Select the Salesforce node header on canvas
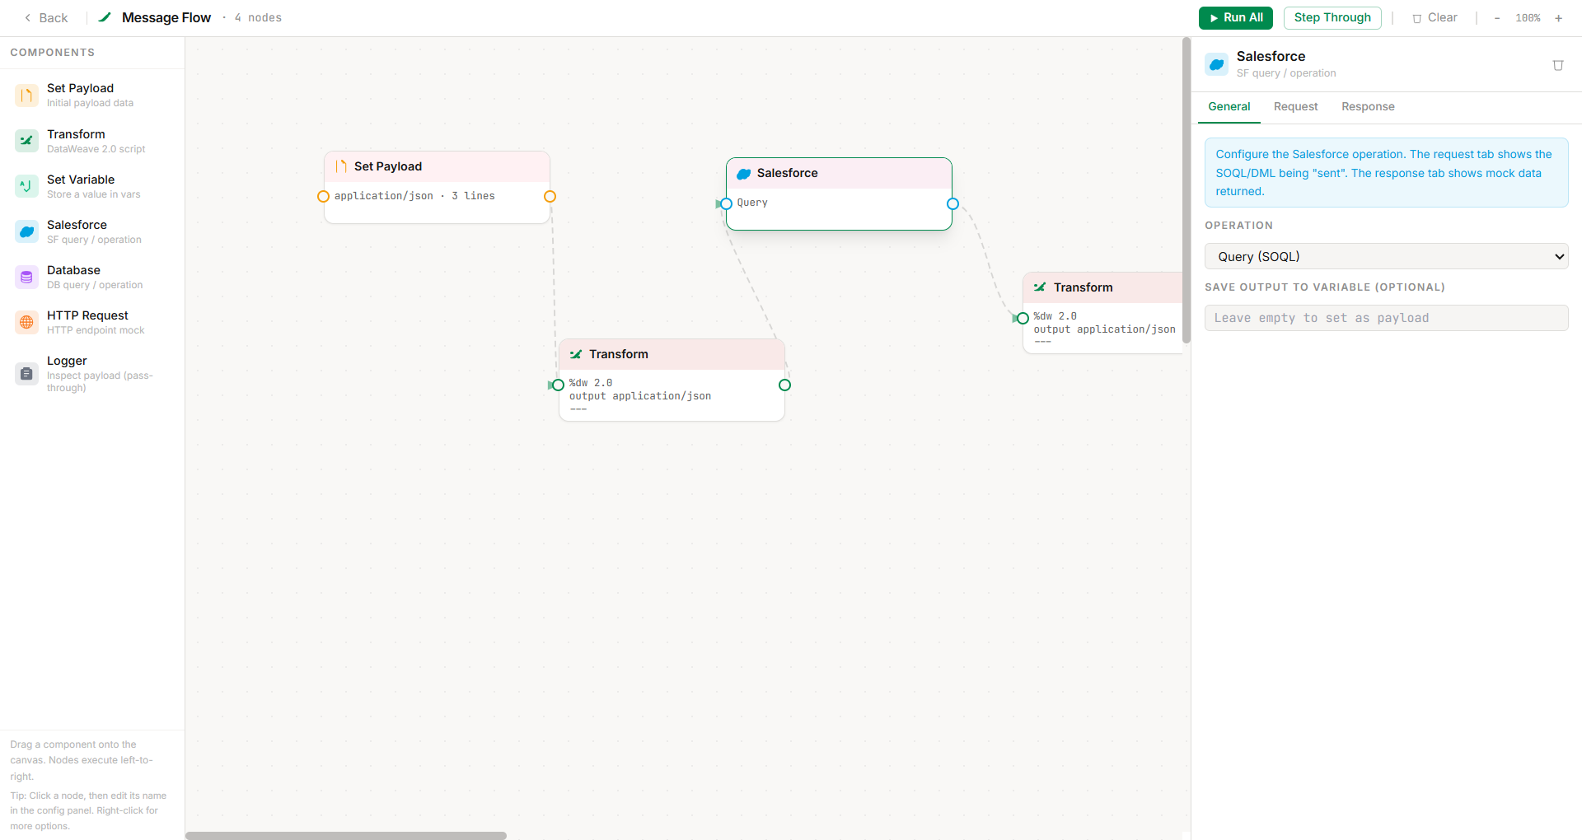This screenshot has width=1582, height=840. pos(839,173)
